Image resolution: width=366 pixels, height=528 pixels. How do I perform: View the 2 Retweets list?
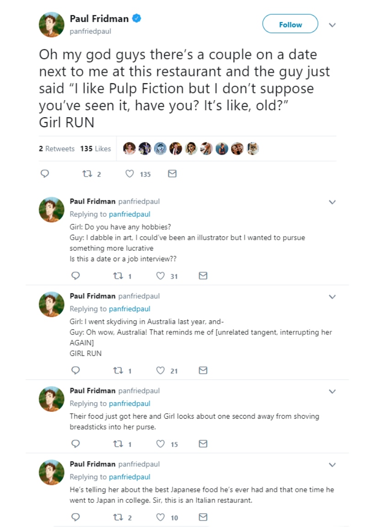pyautogui.click(x=57, y=149)
